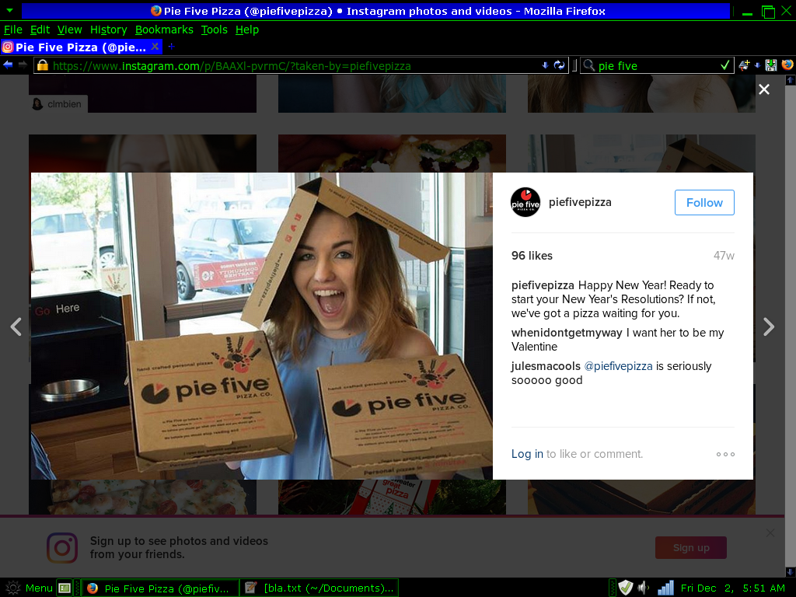Viewport: 796px width, 597px height.
Task: Dismiss the sign up banner
Action: click(x=770, y=532)
